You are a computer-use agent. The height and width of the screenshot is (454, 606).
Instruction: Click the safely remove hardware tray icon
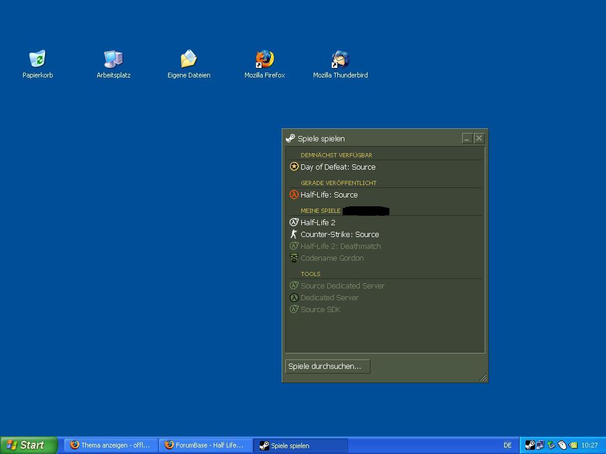551,445
